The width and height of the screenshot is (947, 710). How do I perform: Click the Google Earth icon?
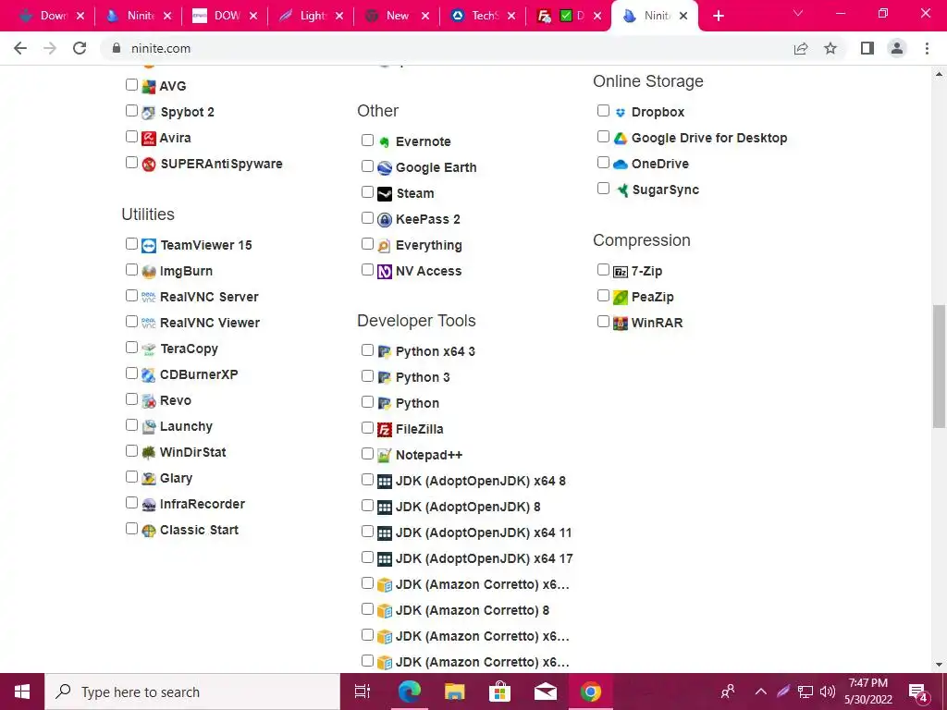385,168
